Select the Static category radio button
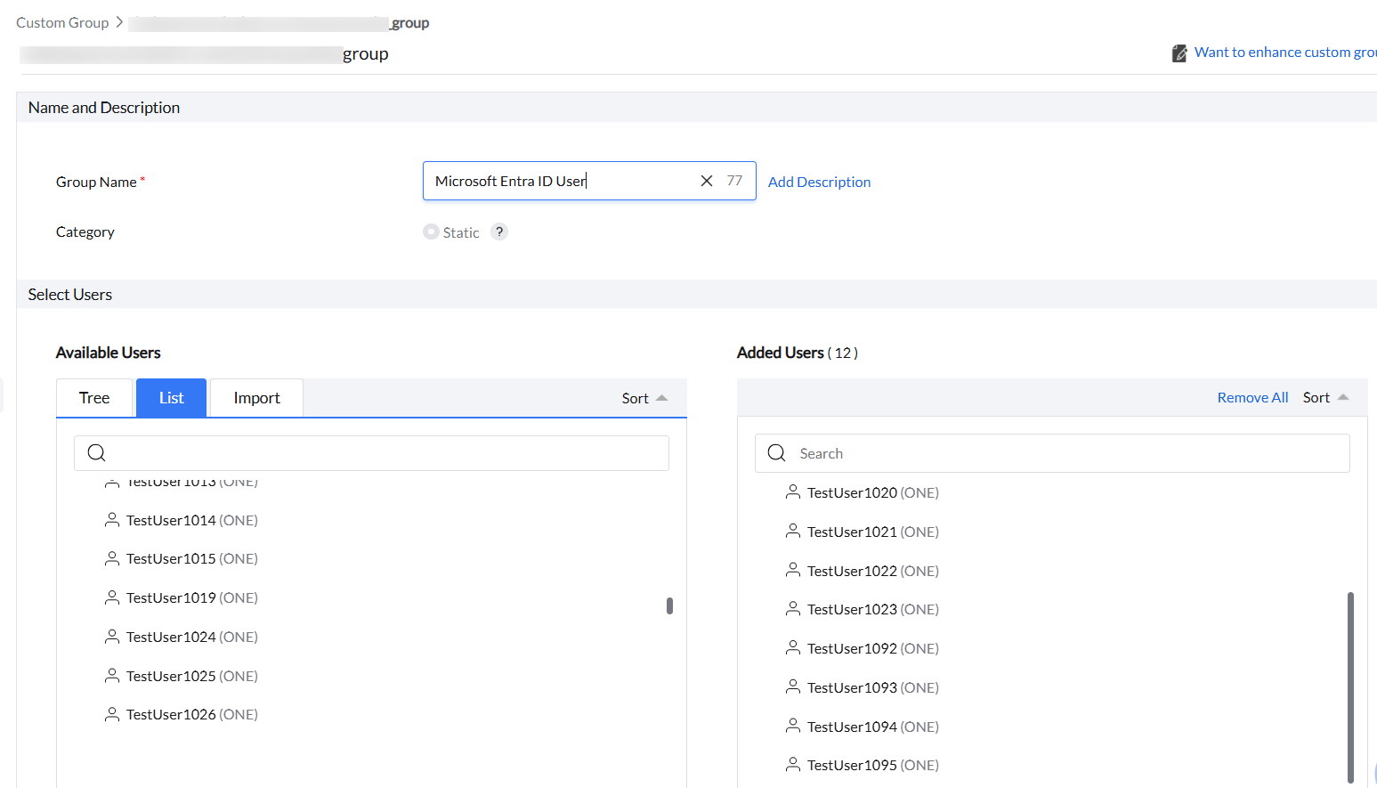 432,232
